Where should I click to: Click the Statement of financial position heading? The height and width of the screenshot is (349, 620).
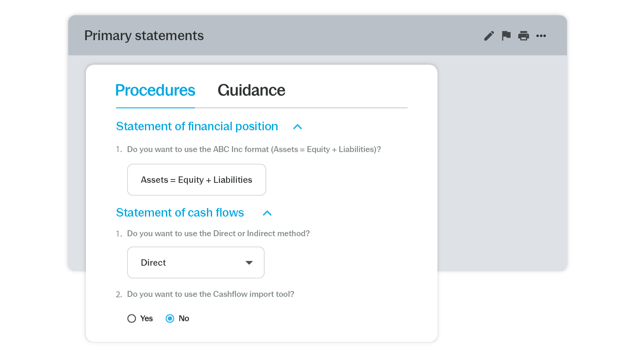[x=197, y=126]
